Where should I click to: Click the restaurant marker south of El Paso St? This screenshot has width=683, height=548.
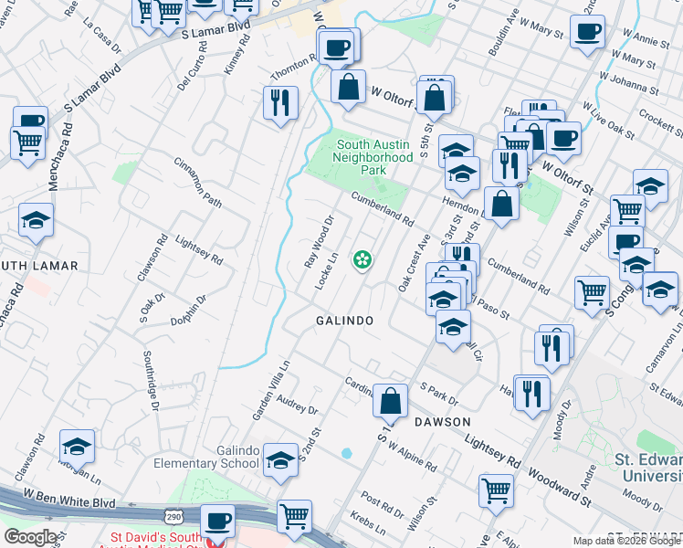pyautogui.click(x=552, y=350)
